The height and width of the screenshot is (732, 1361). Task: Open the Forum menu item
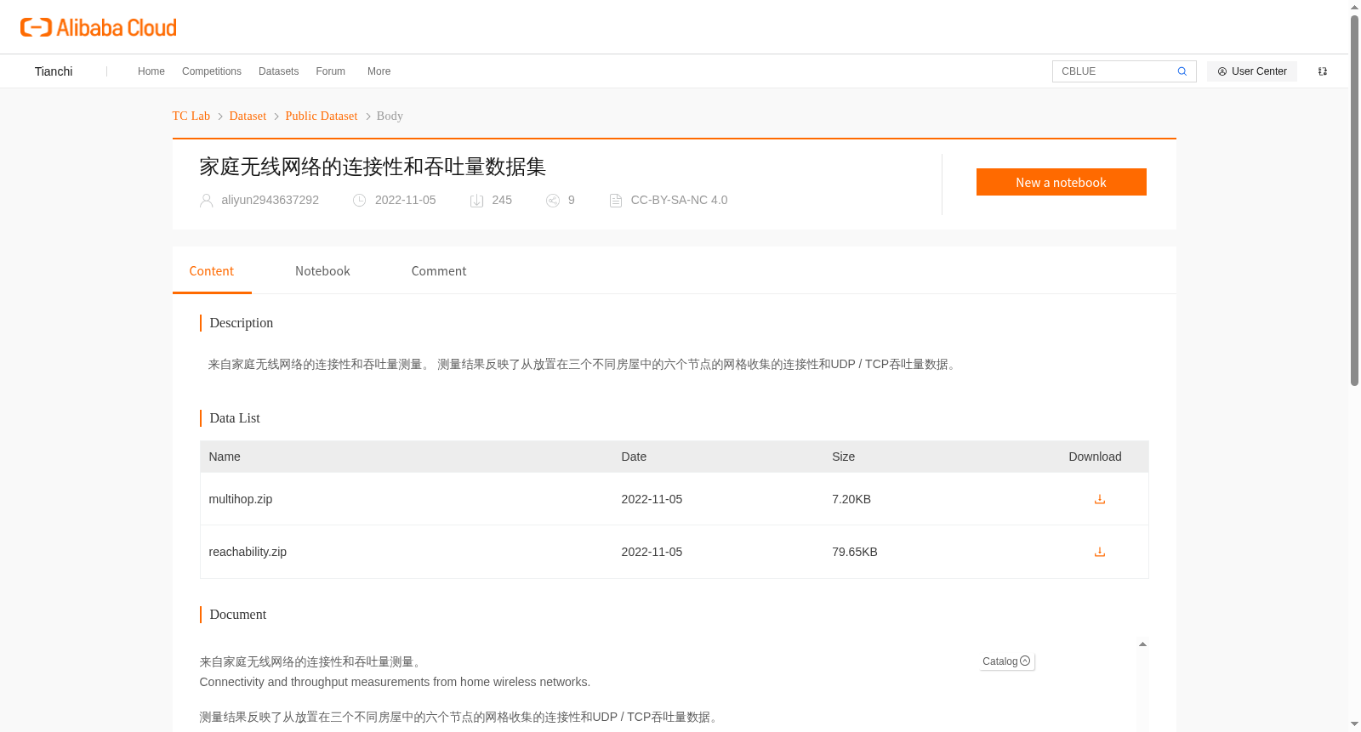pos(330,71)
